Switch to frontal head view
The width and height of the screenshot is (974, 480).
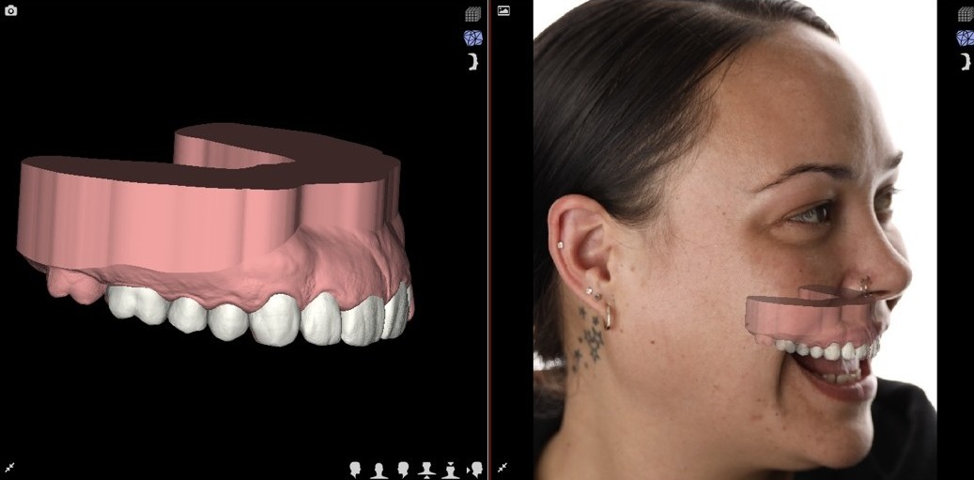(x=379, y=470)
